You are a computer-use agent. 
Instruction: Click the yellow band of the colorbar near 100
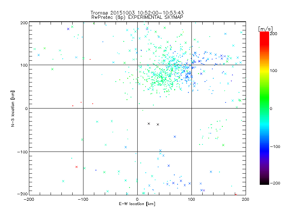pyautogui.click(x=264, y=71)
